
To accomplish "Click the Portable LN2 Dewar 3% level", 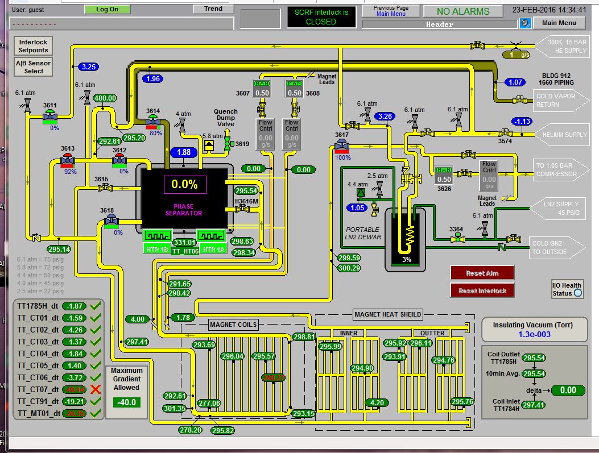I will point(406,259).
